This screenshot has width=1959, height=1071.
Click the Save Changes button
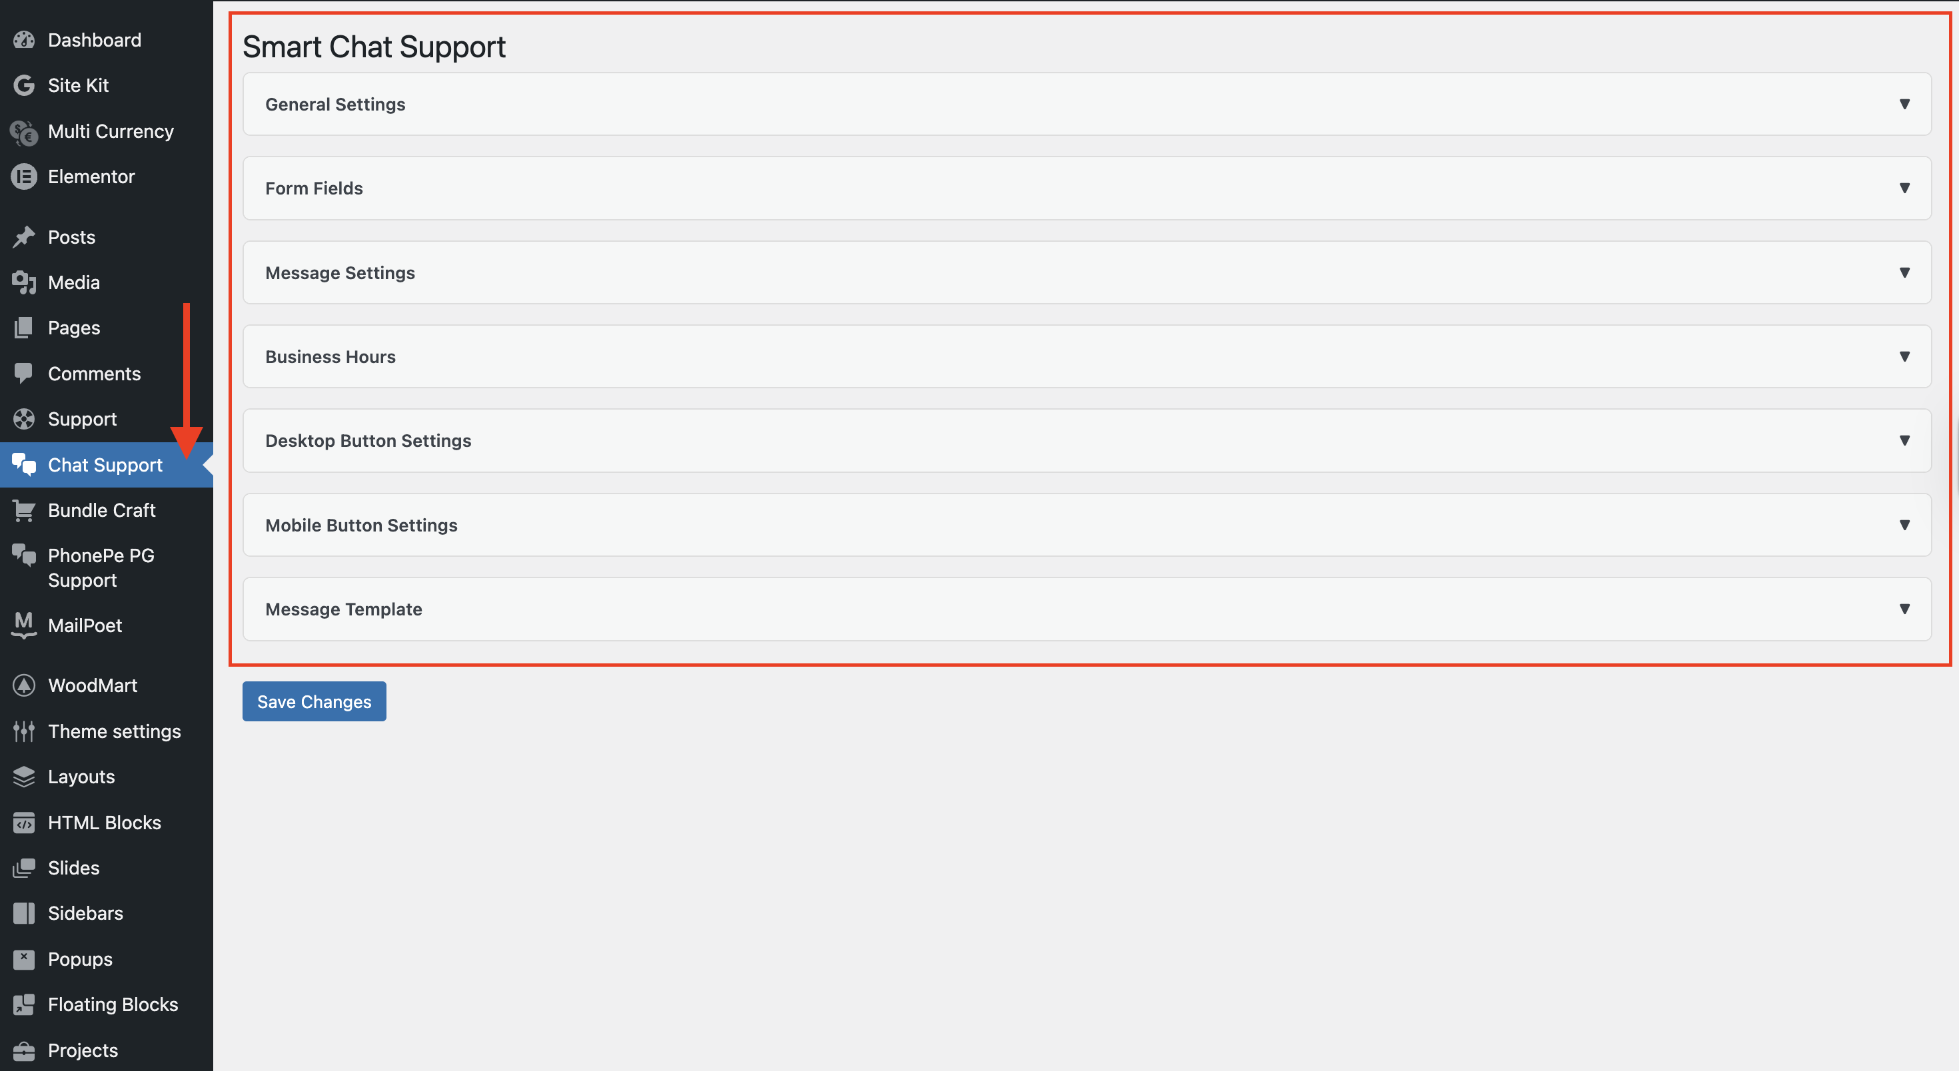[x=313, y=701]
